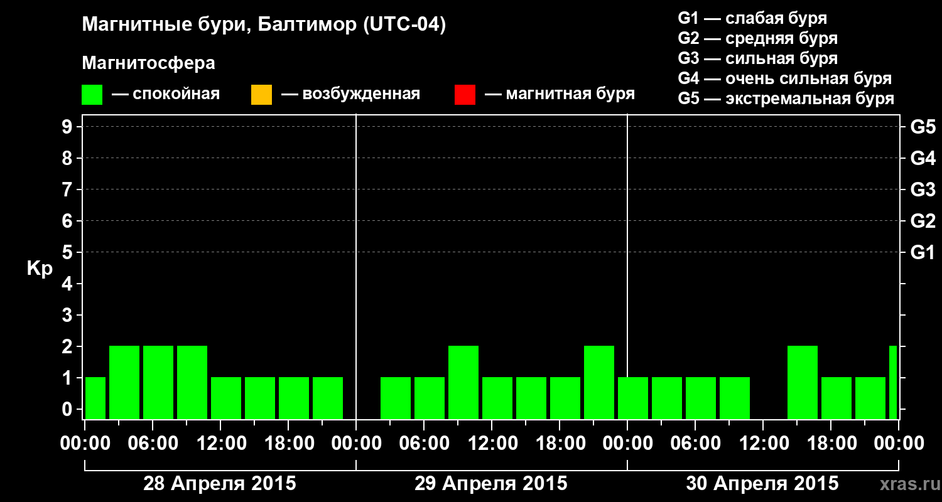
Task: Click the 'спокойная' legend label
Action: point(176,95)
